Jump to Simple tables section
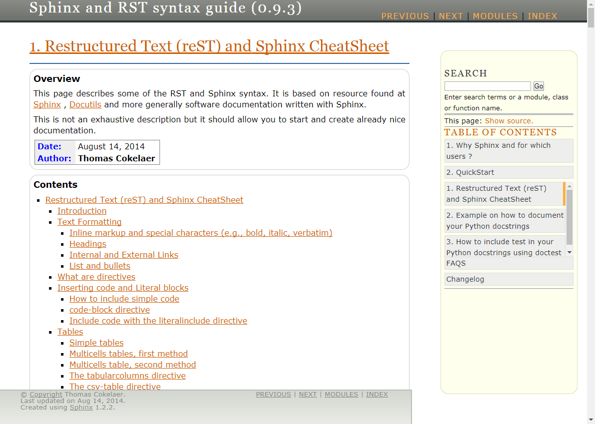The image size is (595, 424). pyautogui.click(x=96, y=343)
